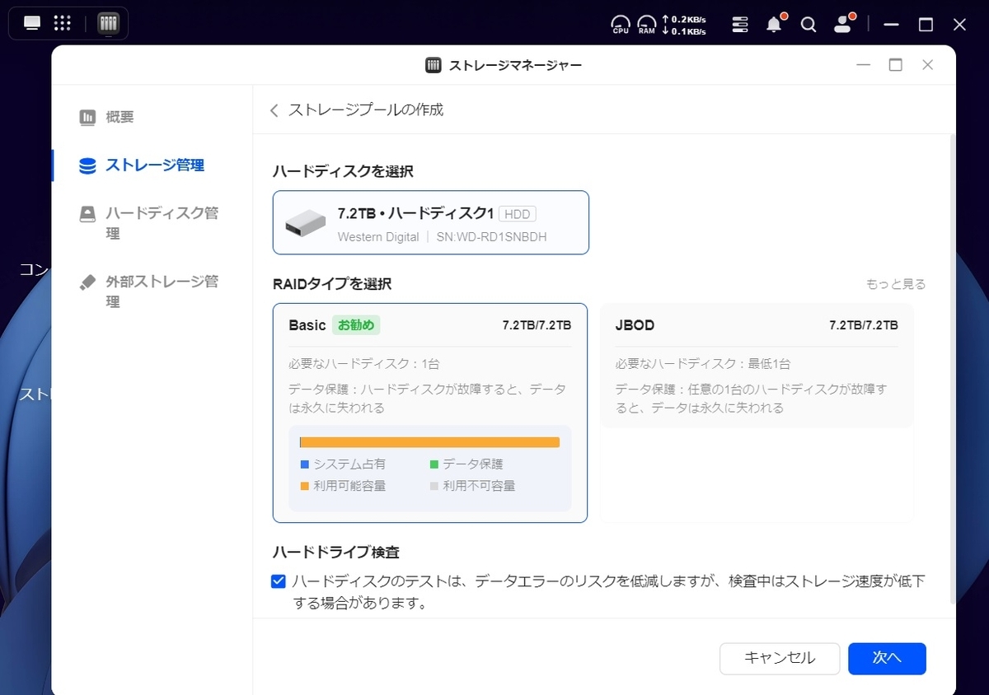This screenshot has width=989, height=695.
Task: Choose the Basic RAID type card
Action: 430,413
